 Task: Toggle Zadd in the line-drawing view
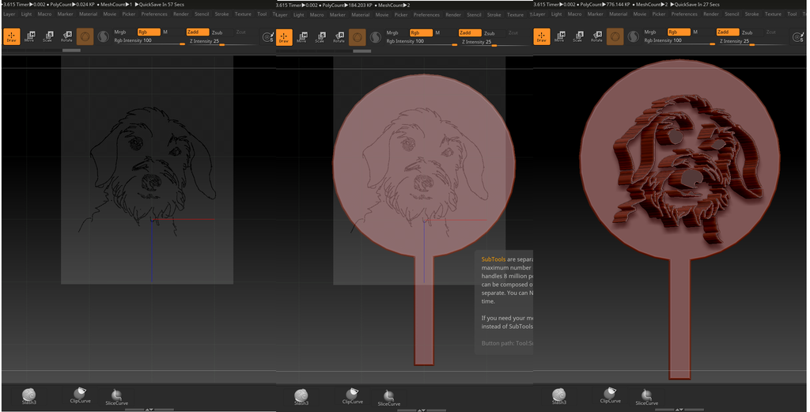(197, 32)
